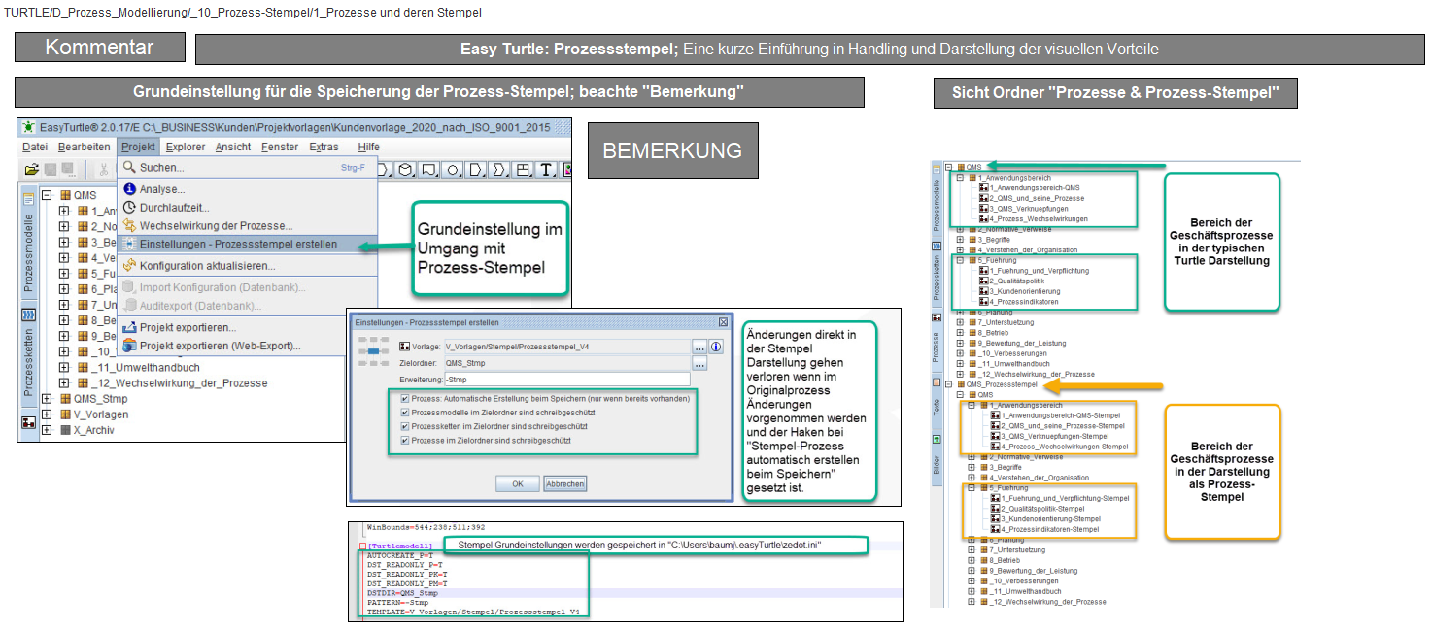Select 3_Kundenorientierung tree item
The width and height of the screenshot is (1432, 629).
(x=1025, y=291)
